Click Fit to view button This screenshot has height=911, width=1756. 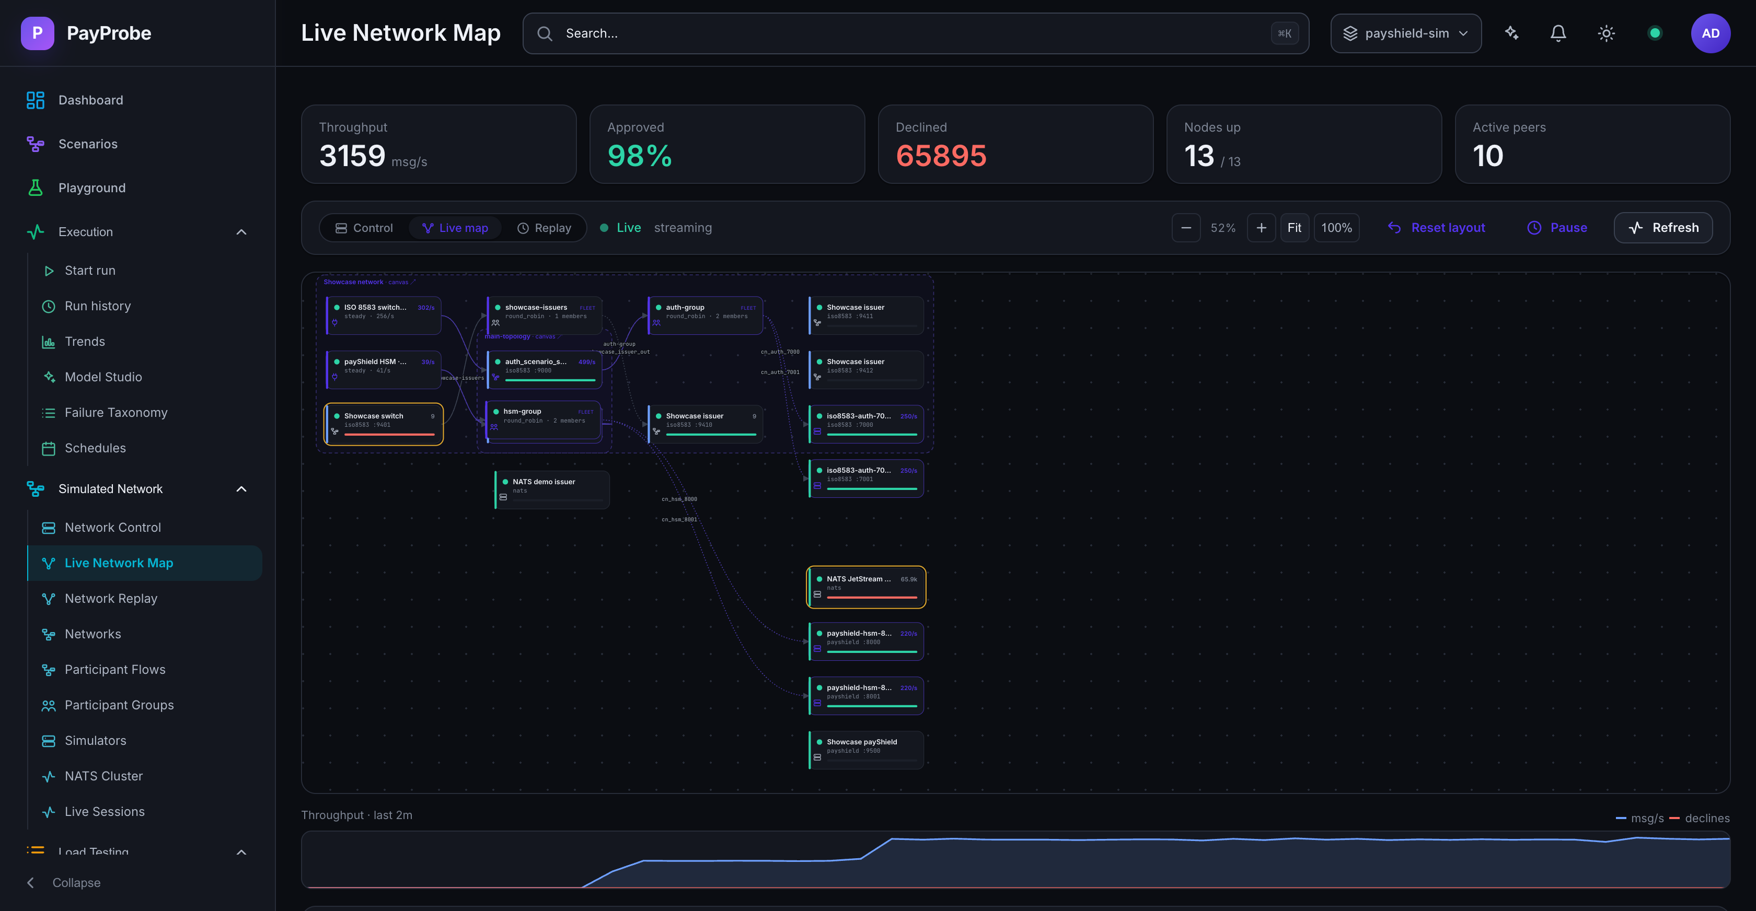[1295, 228]
